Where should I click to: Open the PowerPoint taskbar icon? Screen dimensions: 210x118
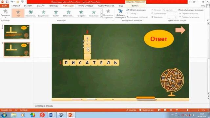[x=71, y=115]
